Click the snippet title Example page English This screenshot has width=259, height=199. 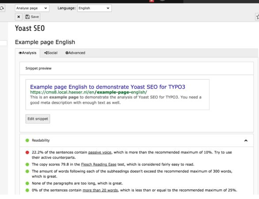pyautogui.click(x=107, y=87)
